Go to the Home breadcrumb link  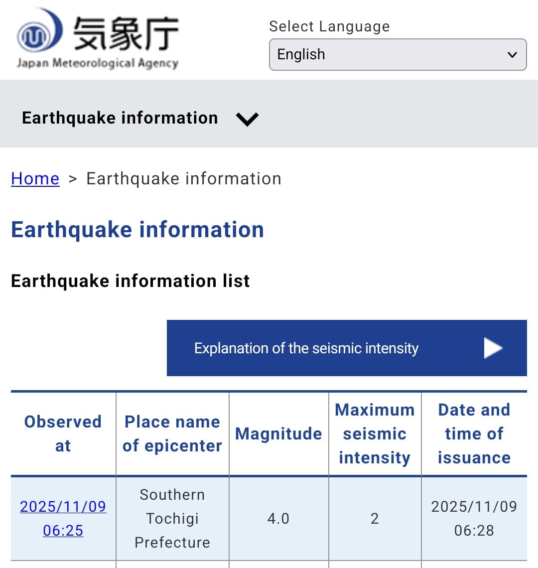pos(35,178)
